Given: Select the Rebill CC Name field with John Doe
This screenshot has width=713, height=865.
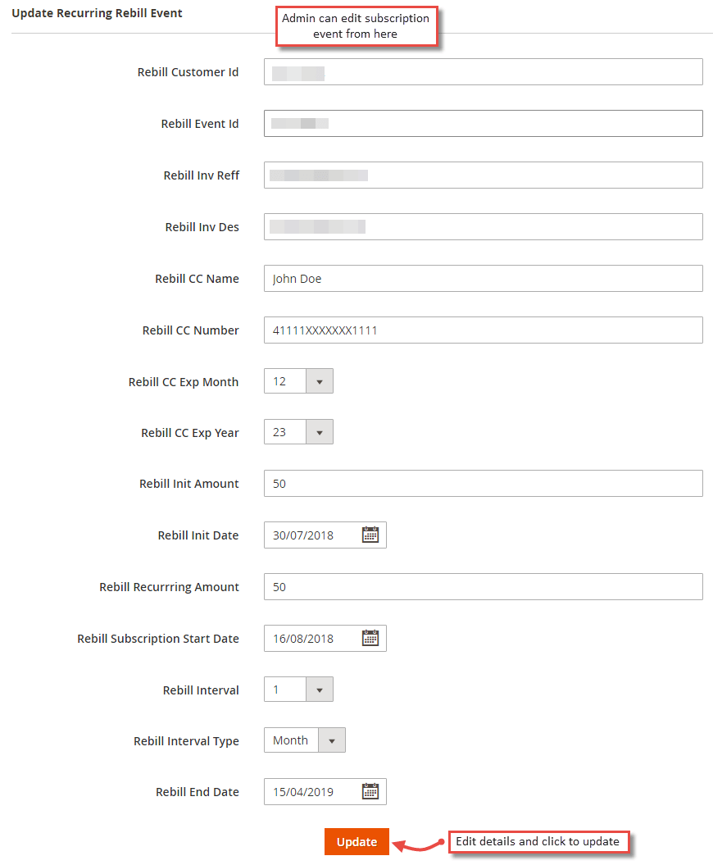Looking at the screenshot, I should click(x=482, y=278).
